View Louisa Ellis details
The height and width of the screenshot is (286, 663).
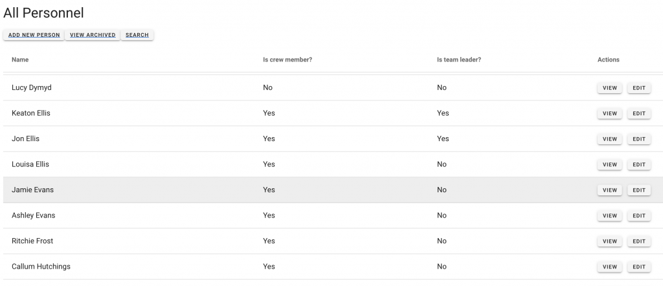pyautogui.click(x=609, y=164)
